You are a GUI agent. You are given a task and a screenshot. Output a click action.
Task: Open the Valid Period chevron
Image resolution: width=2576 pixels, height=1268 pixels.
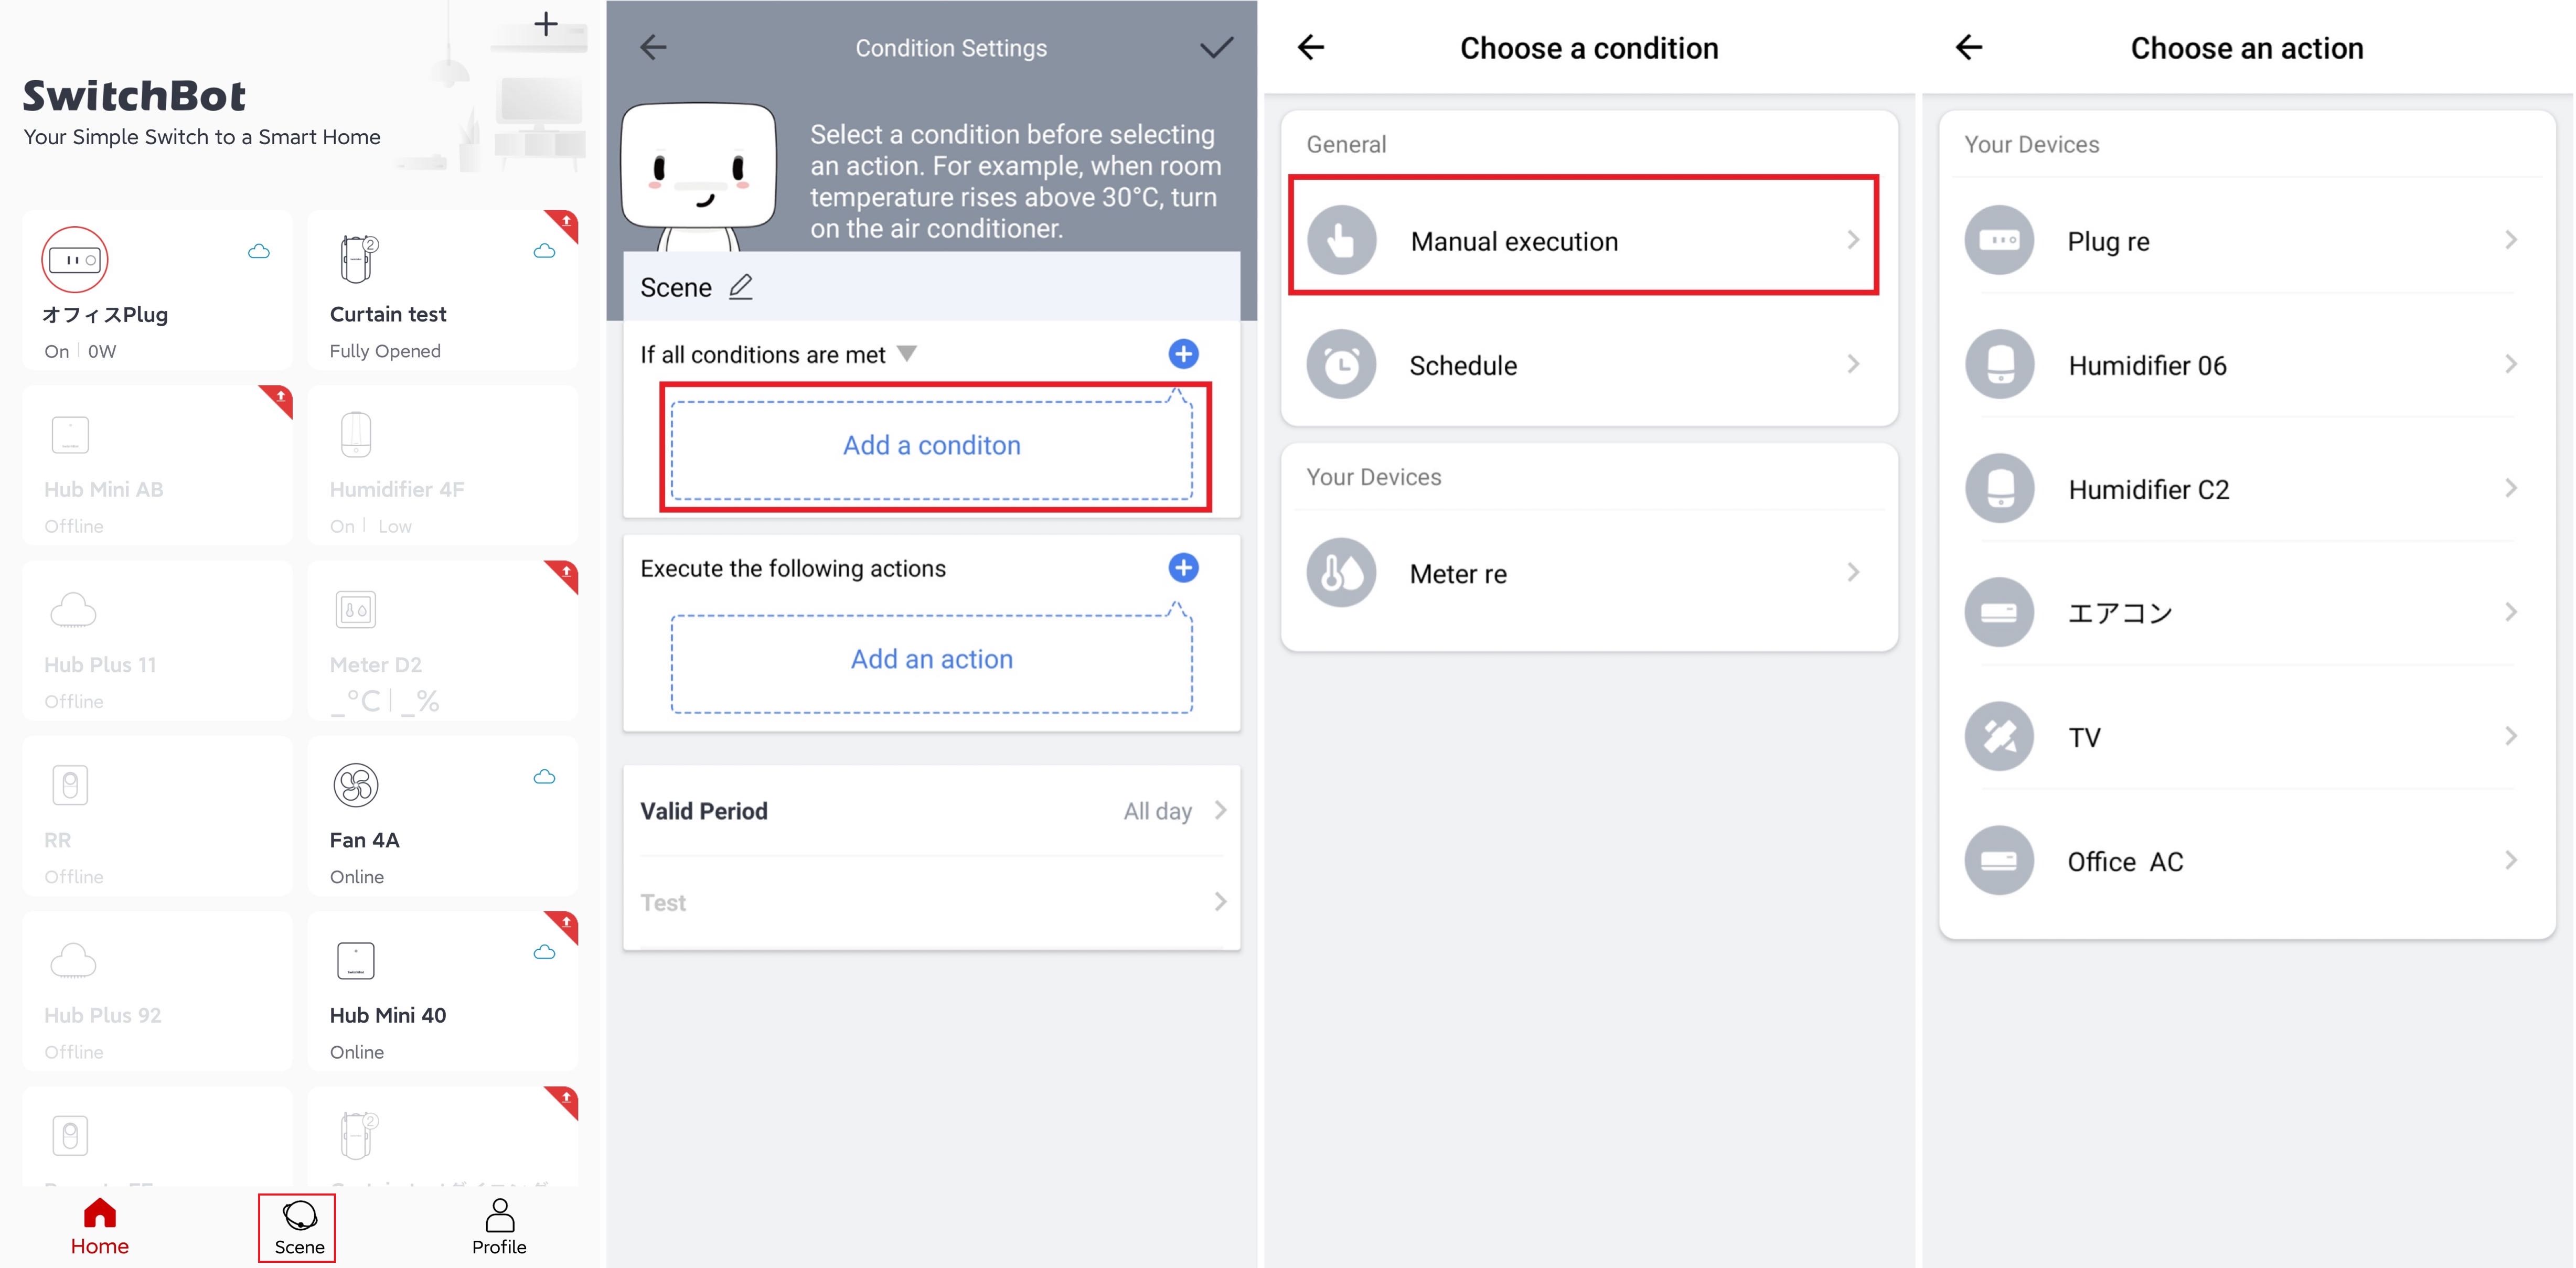(x=1219, y=810)
